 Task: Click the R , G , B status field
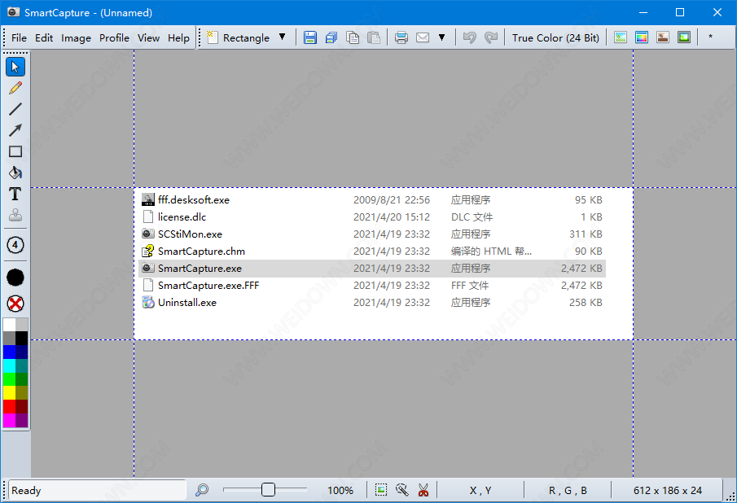tap(568, 490)
